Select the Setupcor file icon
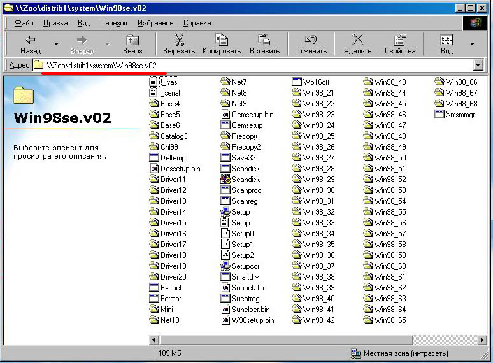 [225, 266]
